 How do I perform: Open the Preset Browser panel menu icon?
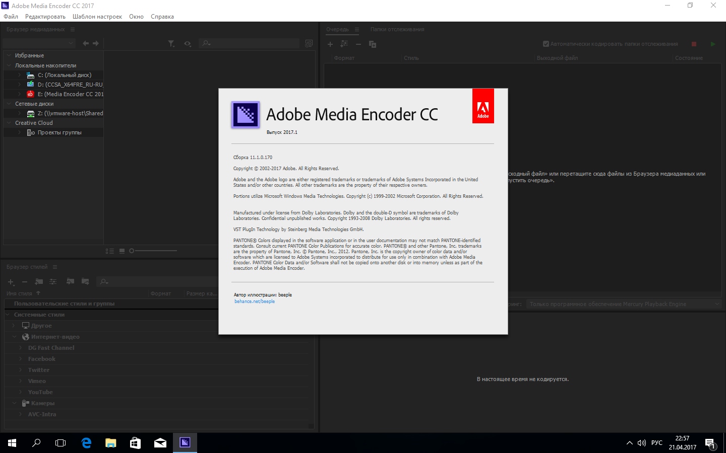click(55, 267)
